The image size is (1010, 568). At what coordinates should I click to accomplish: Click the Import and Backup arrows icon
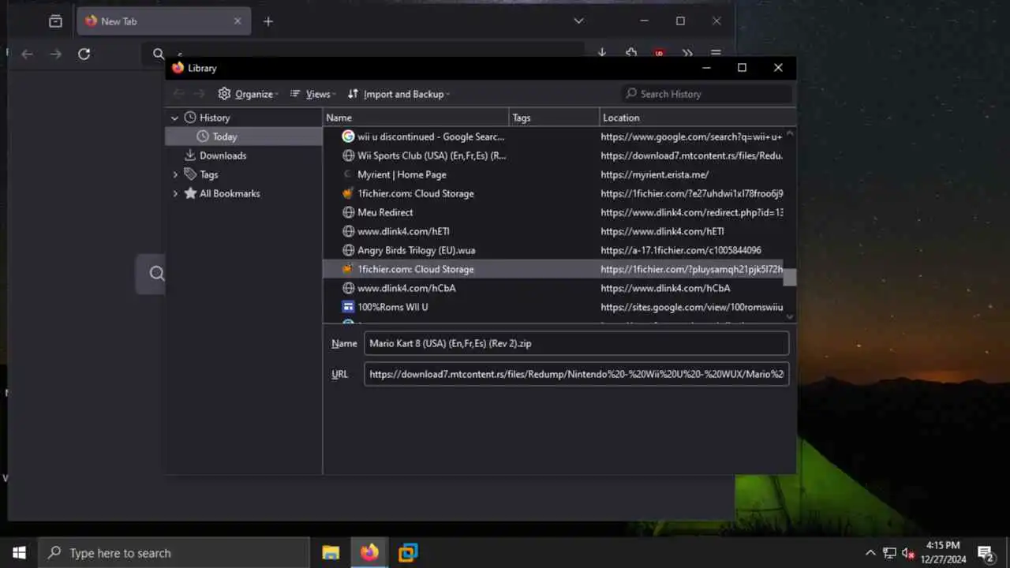click(353, 94)
